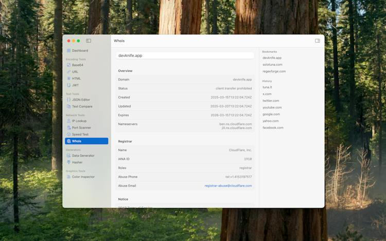Click the IP Lookup icon
The width and height of the screenshot is (386, 241).
click(68, 121)
